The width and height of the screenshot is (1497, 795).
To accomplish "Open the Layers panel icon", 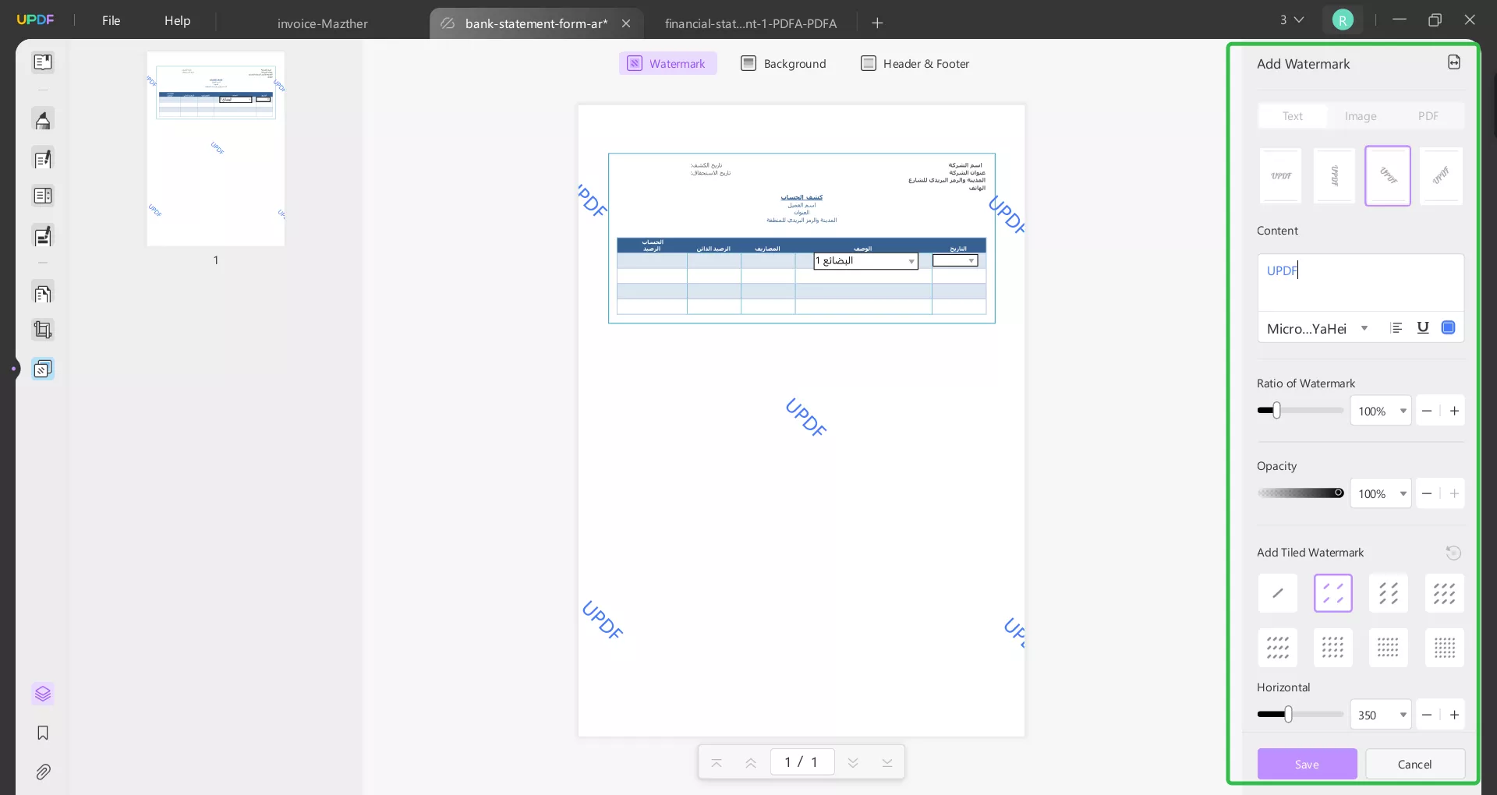I will (x=43, y=694).
